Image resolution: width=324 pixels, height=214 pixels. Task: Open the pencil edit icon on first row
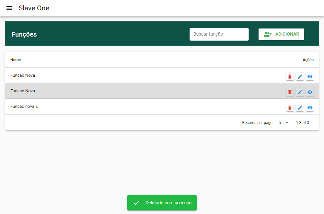point(300,77)
